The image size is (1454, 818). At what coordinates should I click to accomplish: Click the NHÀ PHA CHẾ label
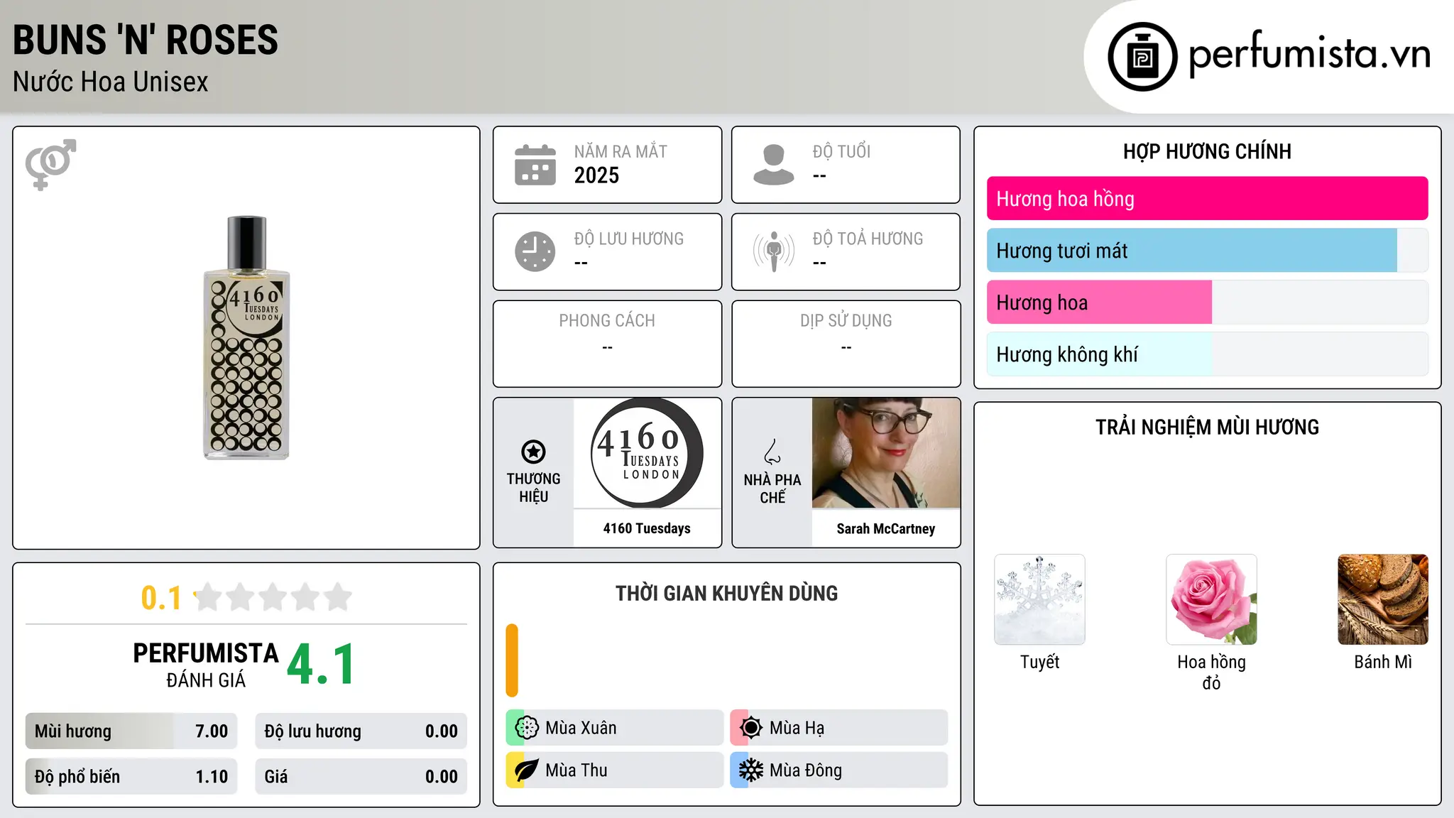click(x=772, y=489)
